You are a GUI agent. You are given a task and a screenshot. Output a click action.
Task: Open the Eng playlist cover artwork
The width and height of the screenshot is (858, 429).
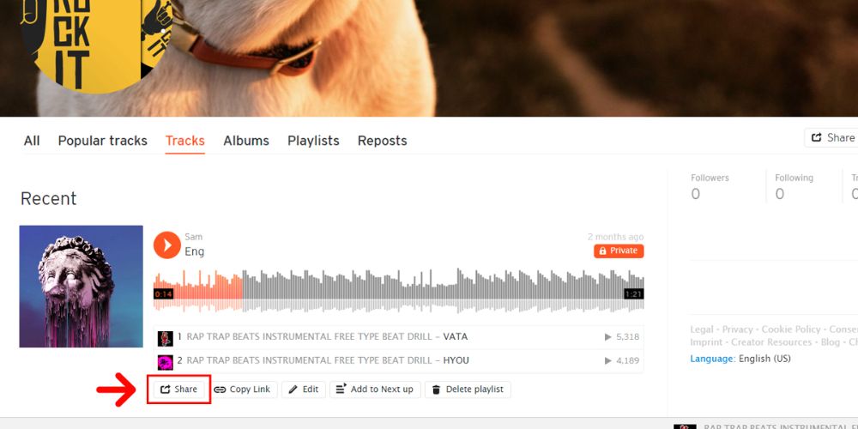tap(81, 287)
